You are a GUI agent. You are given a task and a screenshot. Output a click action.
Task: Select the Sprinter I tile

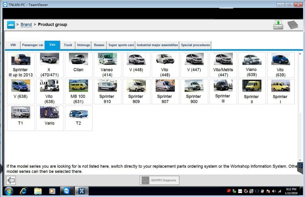tap(281, 92)
